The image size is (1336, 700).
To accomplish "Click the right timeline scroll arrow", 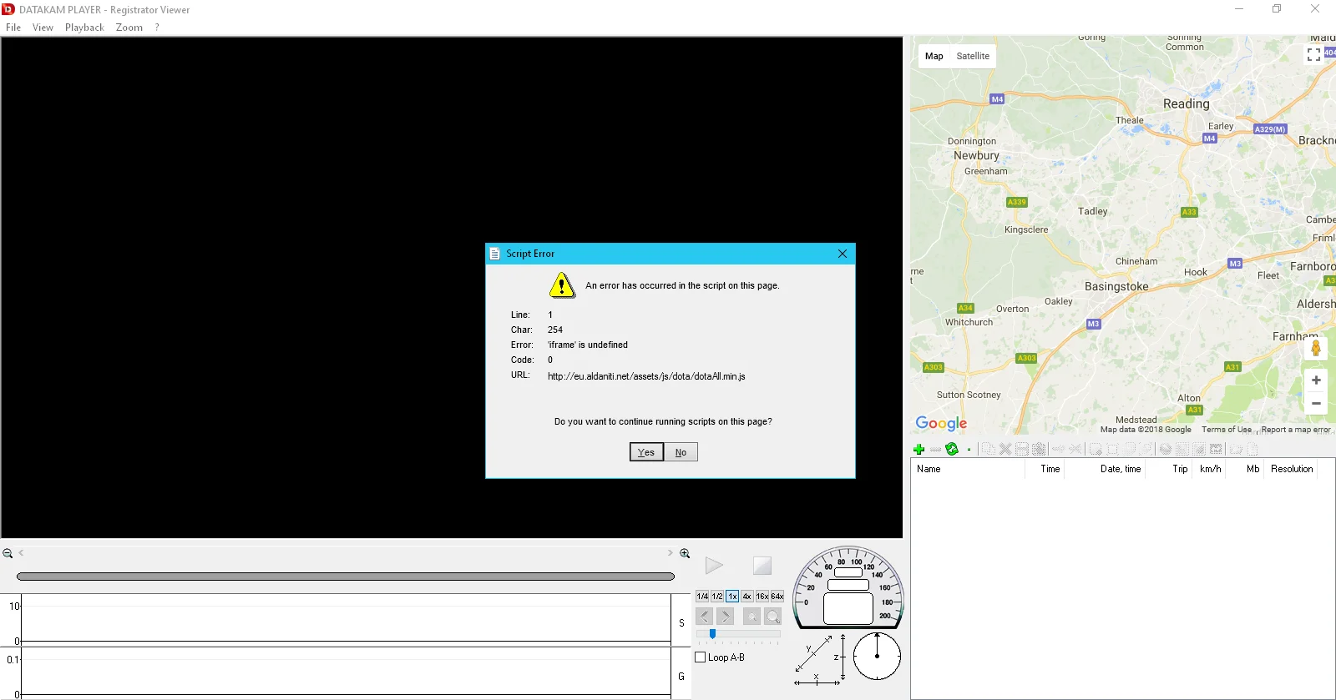I will point(670,553).
